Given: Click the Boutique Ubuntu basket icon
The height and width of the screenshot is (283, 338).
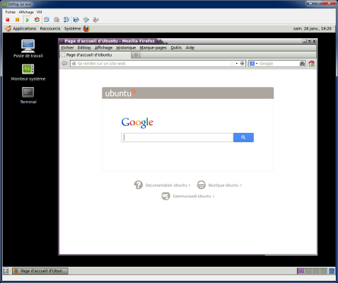Looking at the screenshot, I should 202,185.
